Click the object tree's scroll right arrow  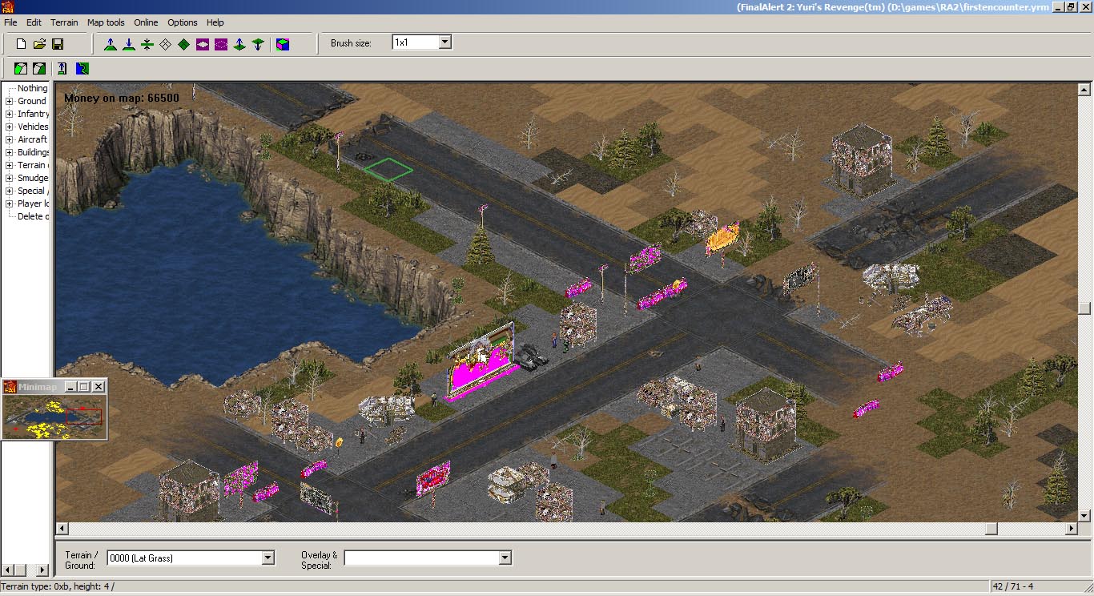pos(42,570)
